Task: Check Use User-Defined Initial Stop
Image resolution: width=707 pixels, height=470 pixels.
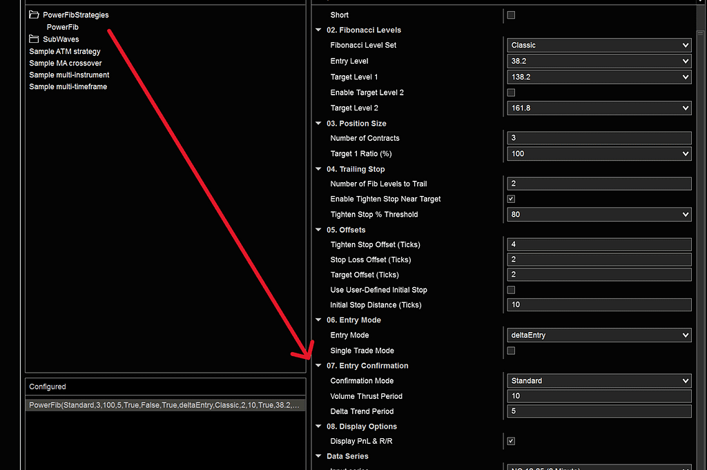Action: 510,289
